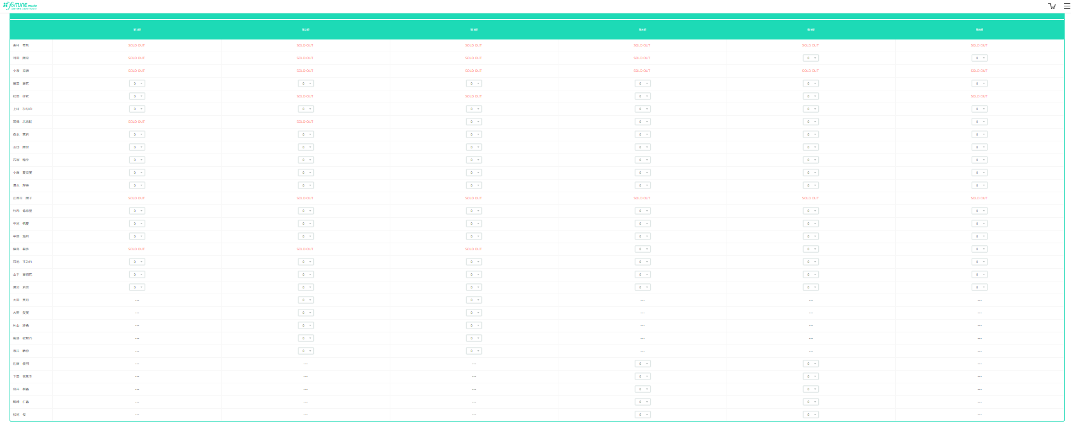Click SOLD OUT in 正源司 row 第3部
Screen dimensions: 1071x426
click(474, 198)
